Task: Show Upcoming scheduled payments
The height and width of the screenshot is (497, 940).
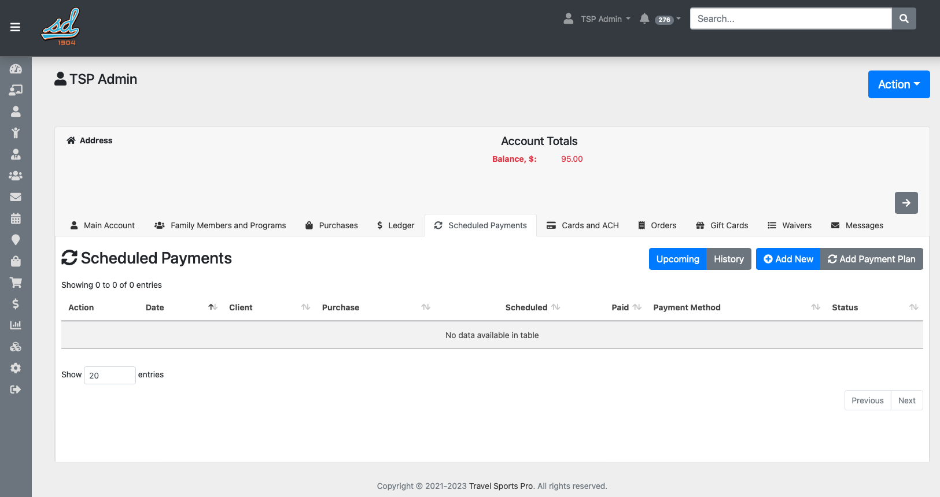Action: (x=678, y=259)
